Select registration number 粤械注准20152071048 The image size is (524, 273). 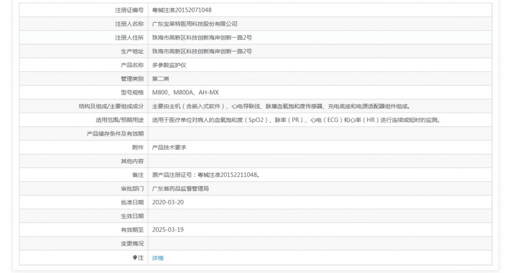182,10
